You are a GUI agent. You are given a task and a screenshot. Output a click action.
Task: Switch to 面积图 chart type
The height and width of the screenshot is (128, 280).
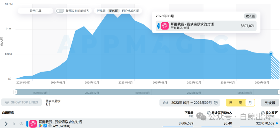(114, 11)
